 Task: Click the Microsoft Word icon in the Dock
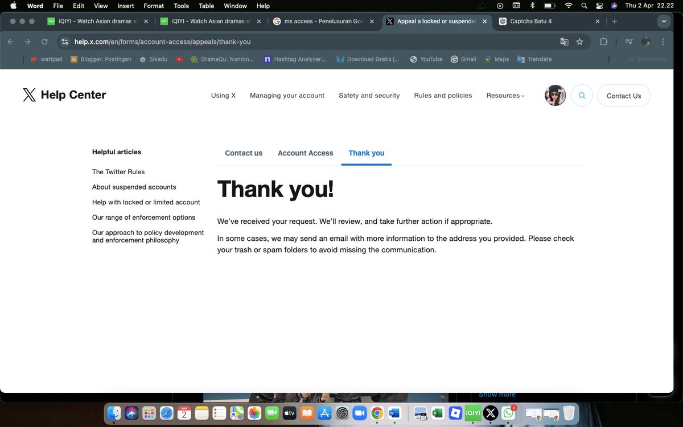394,413
